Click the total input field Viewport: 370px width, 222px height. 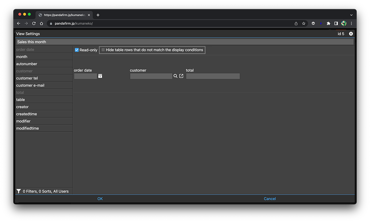pyautogui.click(x=213, y=76)
